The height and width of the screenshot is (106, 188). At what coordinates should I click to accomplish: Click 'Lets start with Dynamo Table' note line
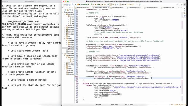(29, 51)
